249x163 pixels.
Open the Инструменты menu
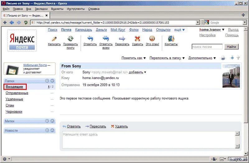tap(76, 9)
